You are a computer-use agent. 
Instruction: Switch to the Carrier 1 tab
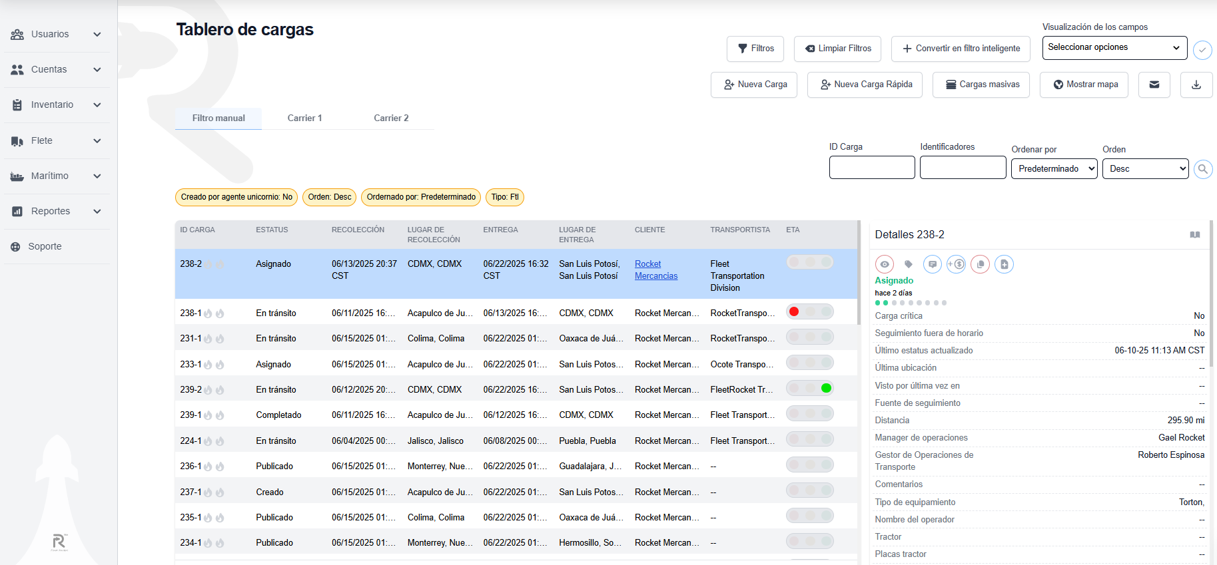coord(304,118)
